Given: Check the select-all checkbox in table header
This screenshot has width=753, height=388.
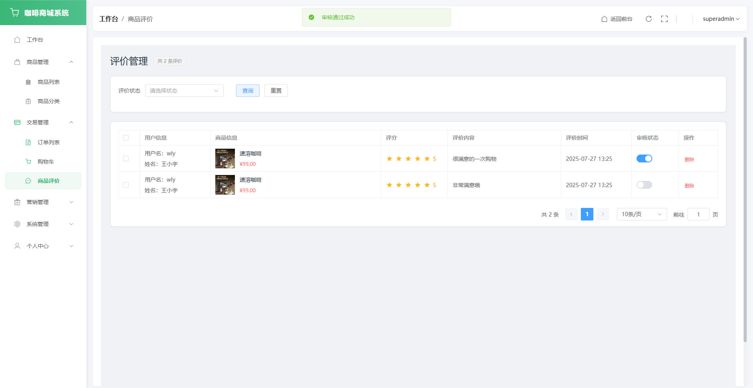Looking at the screenshot, I should tap(126, 138).
